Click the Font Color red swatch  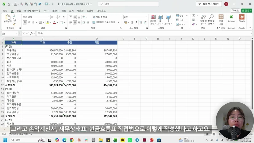(x=54, y=22)
